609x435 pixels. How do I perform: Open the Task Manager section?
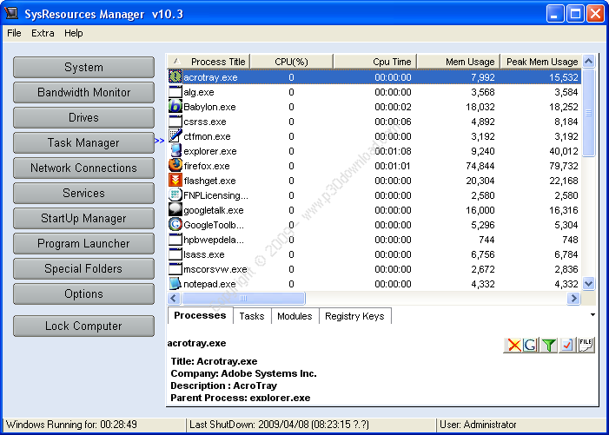pyautogui.click(x=83, y=142)
